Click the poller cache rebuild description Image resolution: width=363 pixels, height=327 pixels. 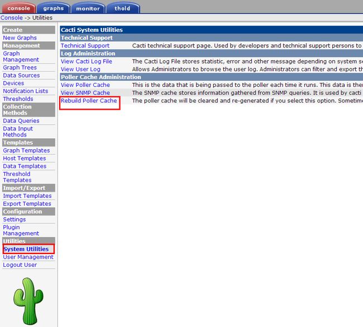click(247, 101)
